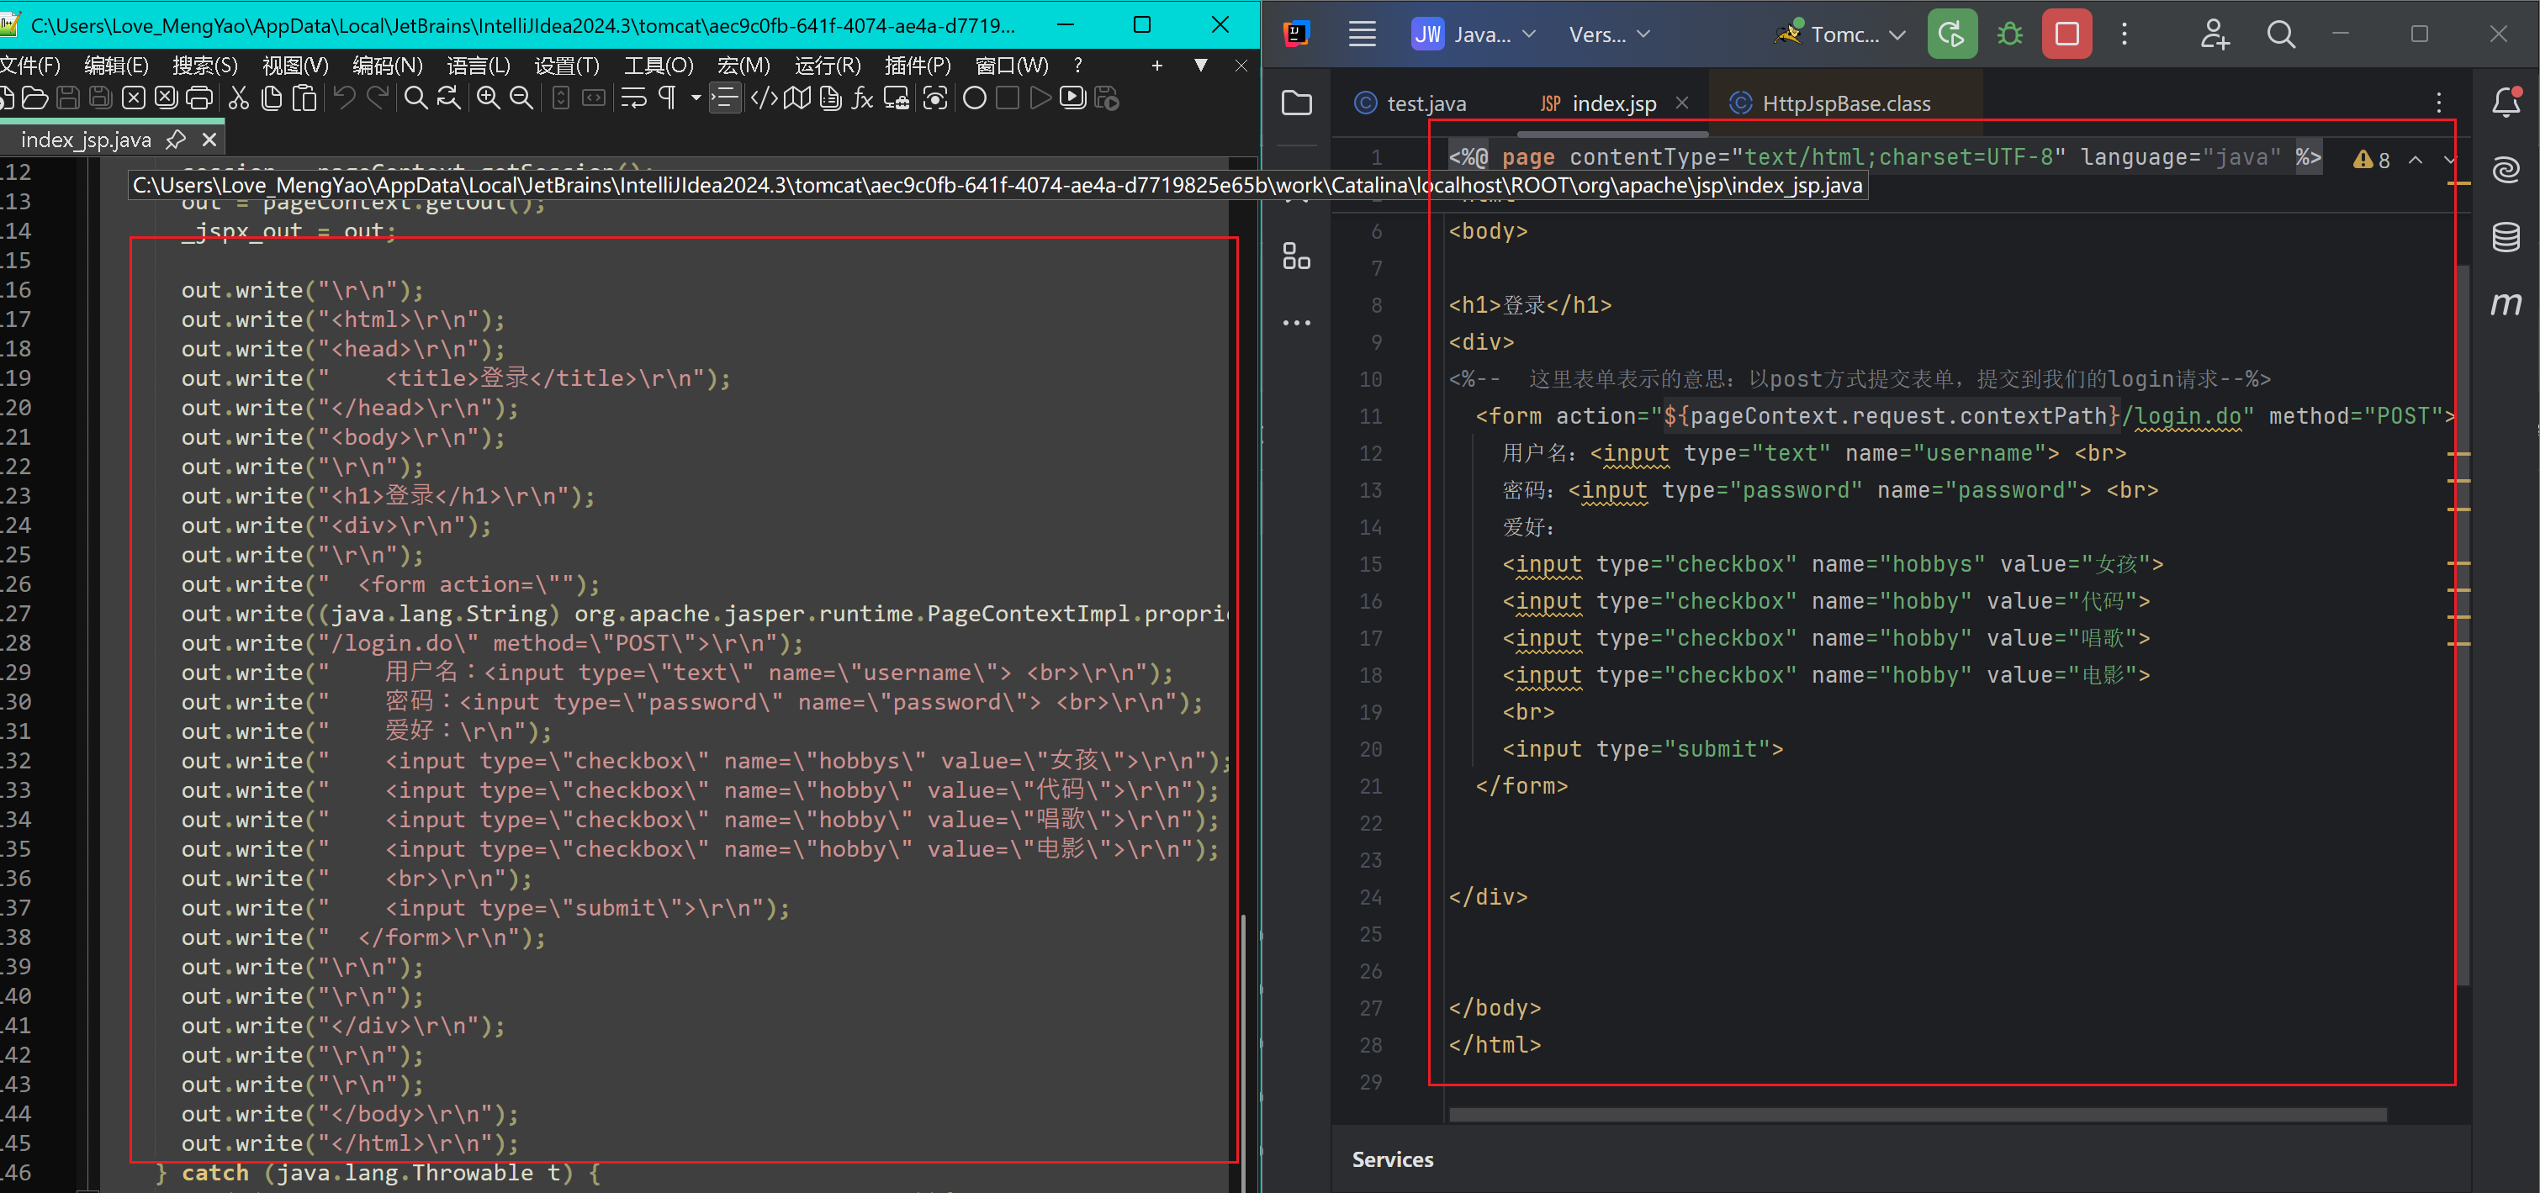Click the IntelliJ Debug bug icon
Image resolution: width=2540 pixels, height=1193 pixels.
click(x=2009, y=34)
